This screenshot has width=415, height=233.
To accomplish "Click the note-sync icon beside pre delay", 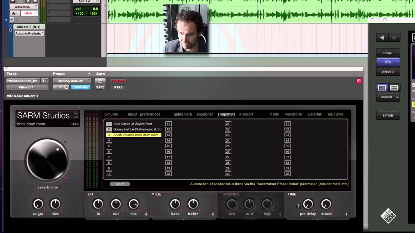I will pyautogui.click(x=298, y=206).
